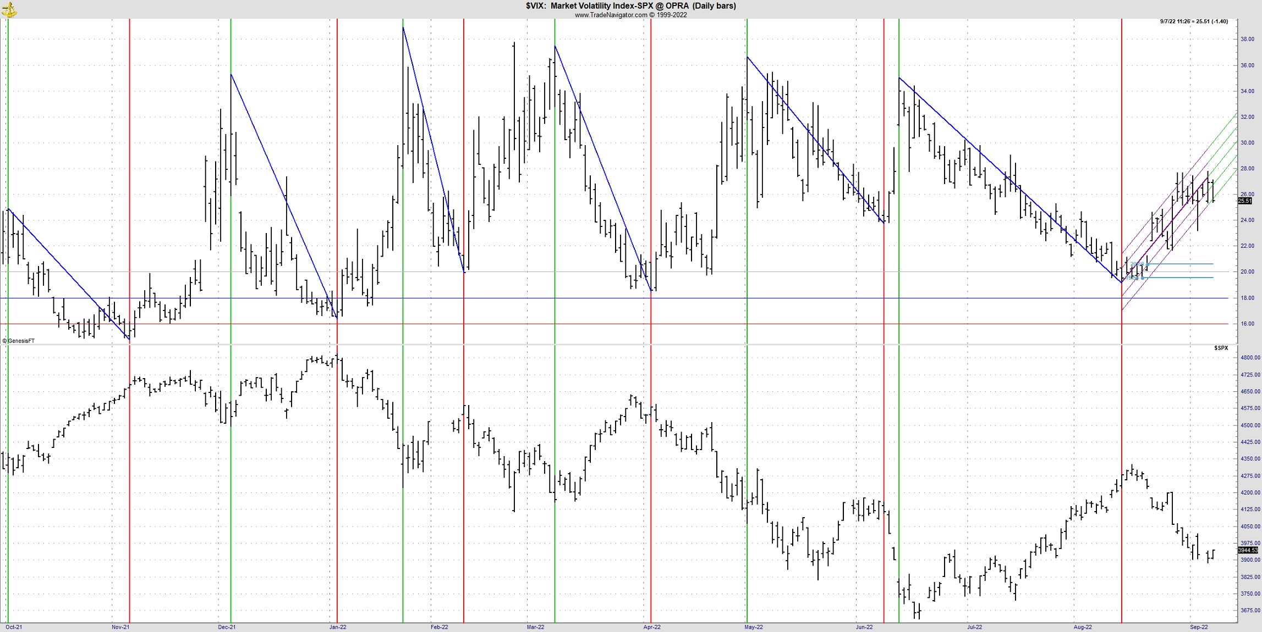Select the current VIX price tag 25.51

(1245, 201)
